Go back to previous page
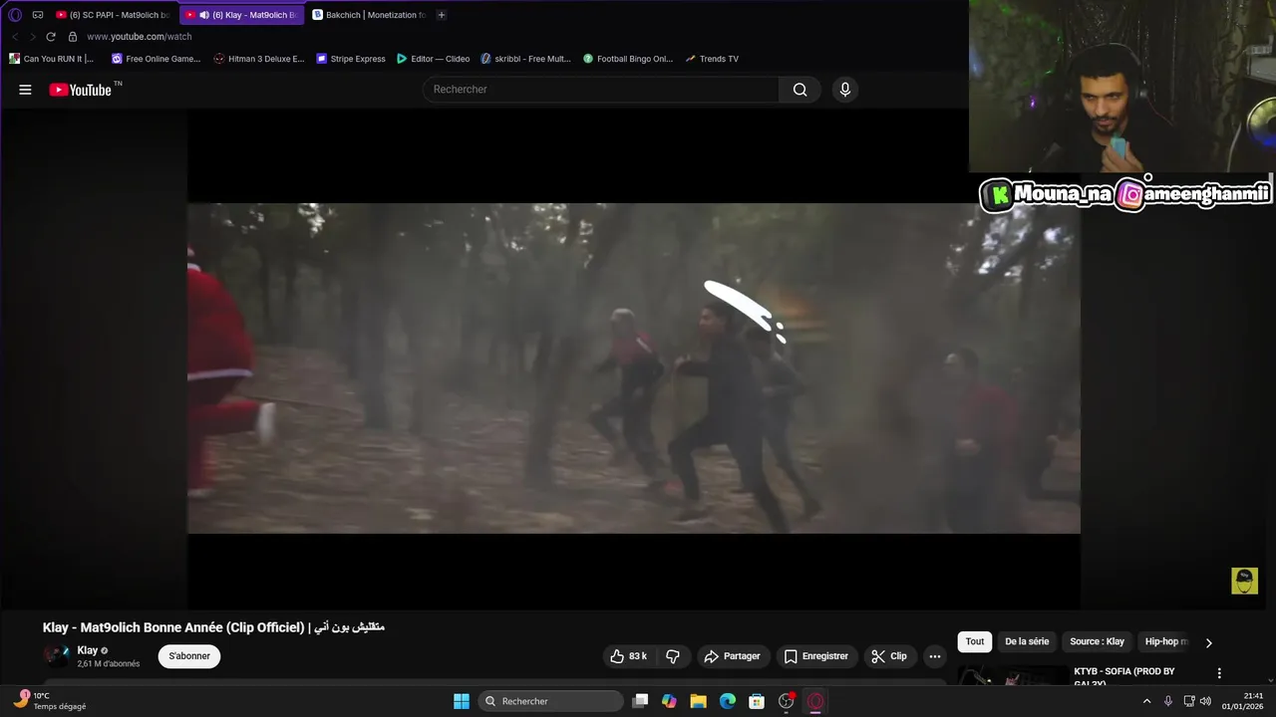 click(15, 37)
